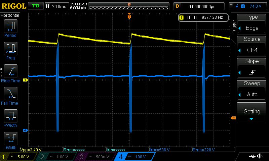
Task: Click the frequency counter square wave icon
Action: click(x=192, y=17)
